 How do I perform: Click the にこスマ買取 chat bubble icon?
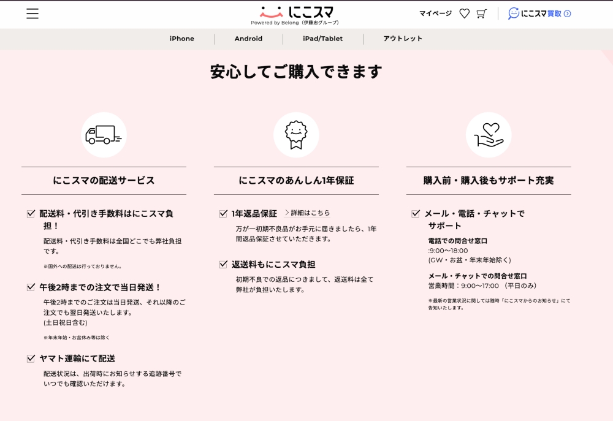(514, 13)
